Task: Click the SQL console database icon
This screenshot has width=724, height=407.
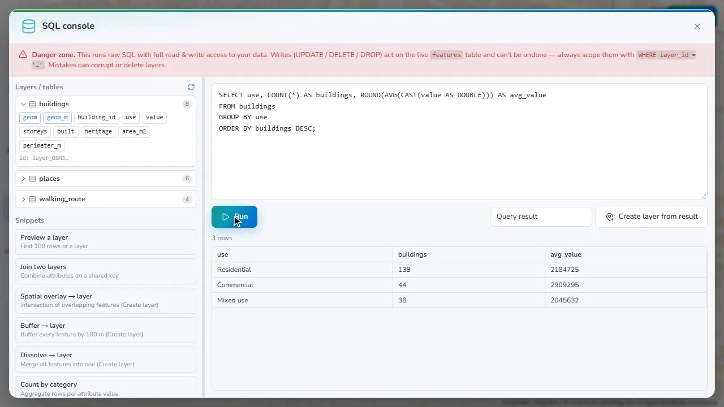Action: tap(28, 26)
